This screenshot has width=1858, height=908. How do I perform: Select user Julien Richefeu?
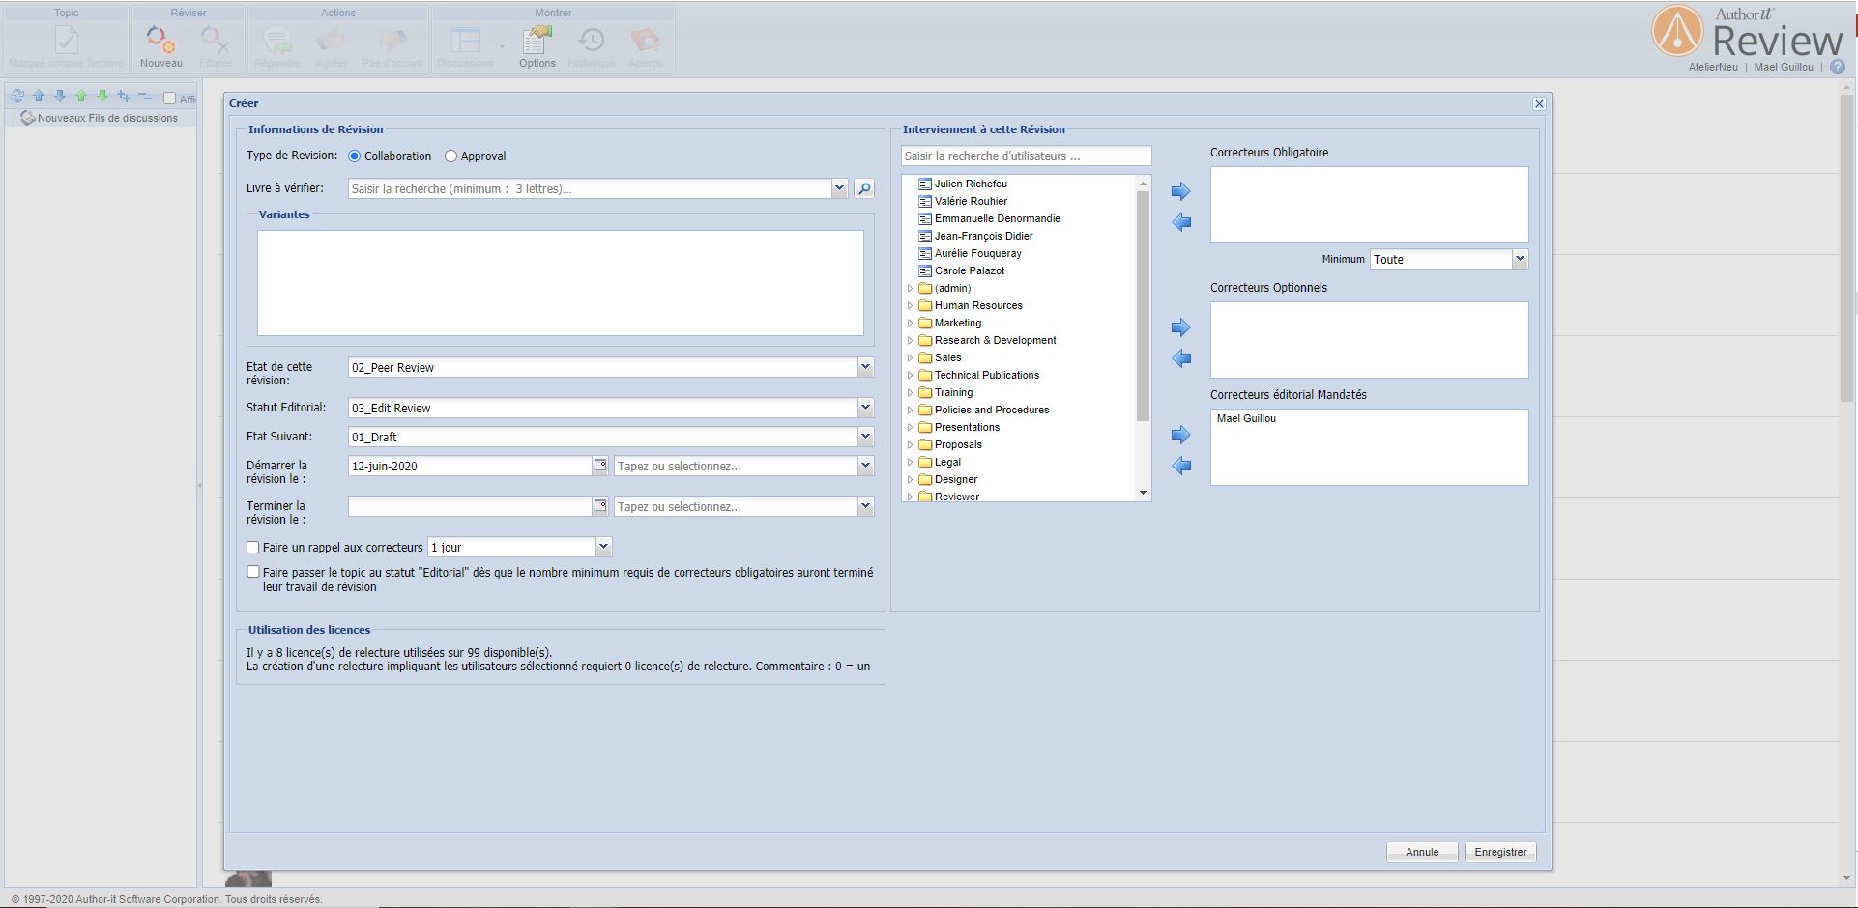[971, 184]
